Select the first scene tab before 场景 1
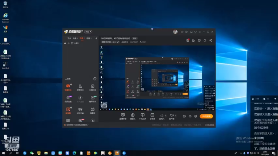Image resolution: width=278 pixels, height=156 pixels. [69, 38]
